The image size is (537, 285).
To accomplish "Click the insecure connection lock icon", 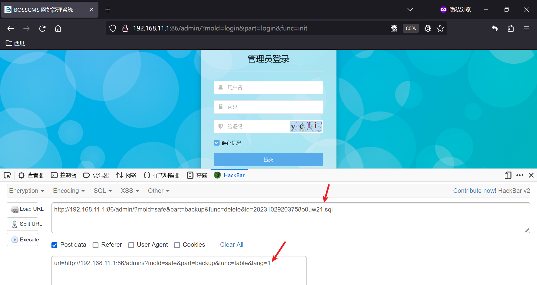I will click(125, 28).
